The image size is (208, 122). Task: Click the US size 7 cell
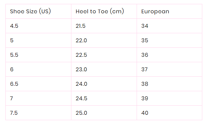click(x=12, y=98)
